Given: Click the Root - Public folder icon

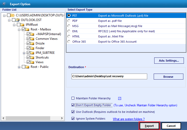Looking at the screenshot, I should (x=27, y=67).
